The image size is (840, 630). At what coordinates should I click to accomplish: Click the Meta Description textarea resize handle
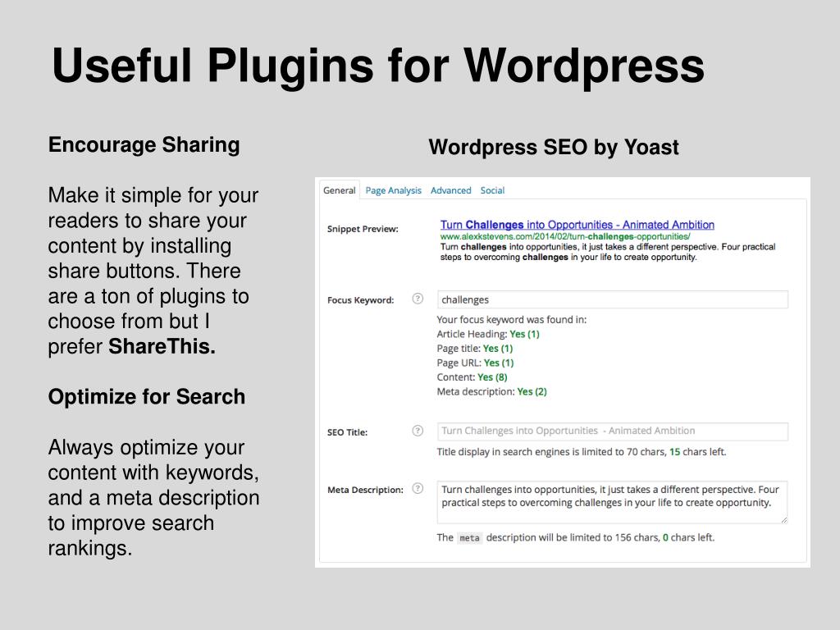[x=783, y=519]
